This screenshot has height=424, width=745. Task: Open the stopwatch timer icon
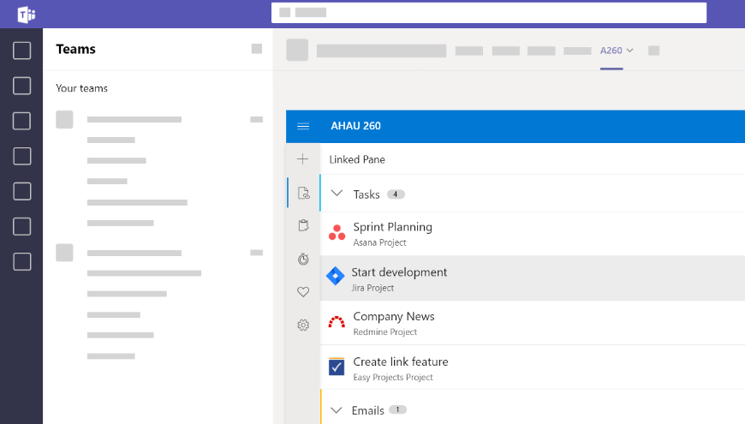click(303, 259)
